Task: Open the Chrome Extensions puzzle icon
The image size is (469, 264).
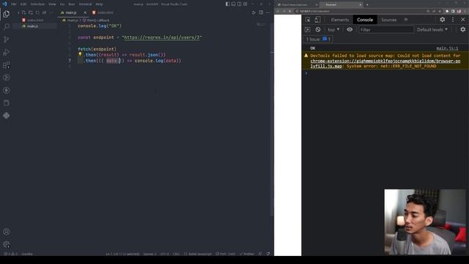Action: pyautogui.click(x=447, y=11)
